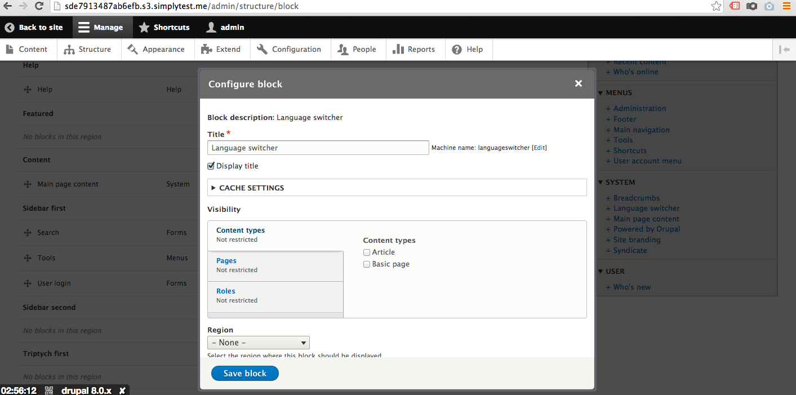The width and height of the screenshot is (796, 395).
Task: Click drag handle for User login block
Action: click(28, 283)
